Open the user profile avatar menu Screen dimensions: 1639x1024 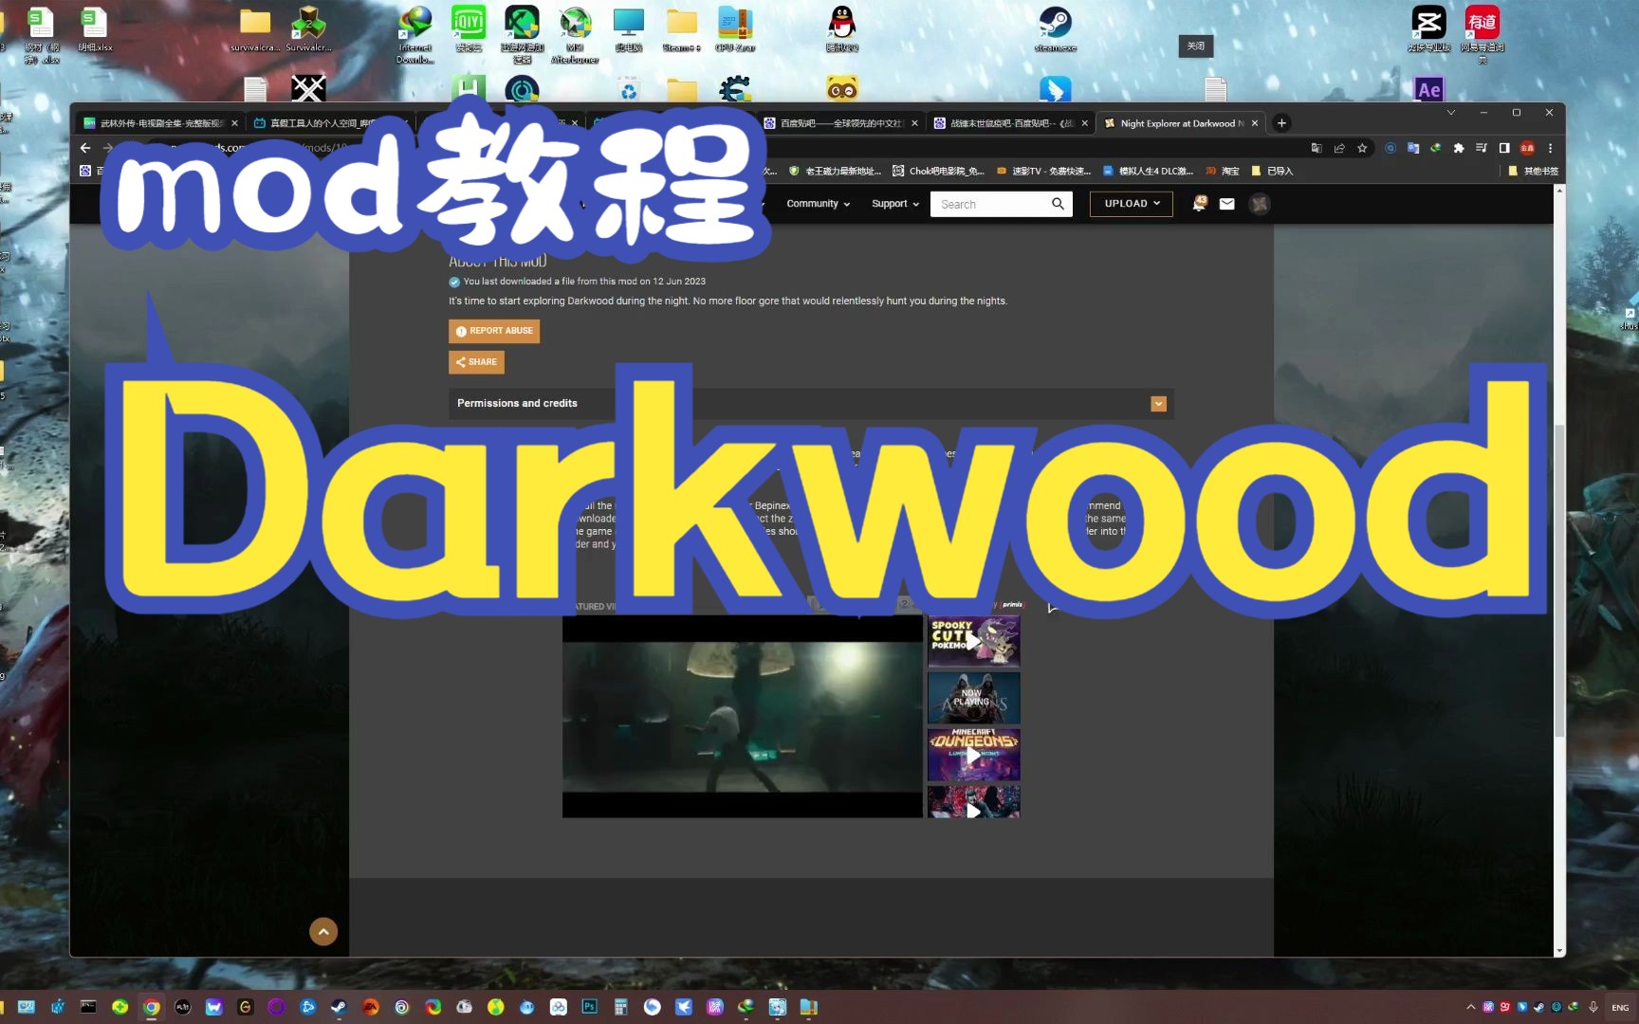(x=1260, y=204)
